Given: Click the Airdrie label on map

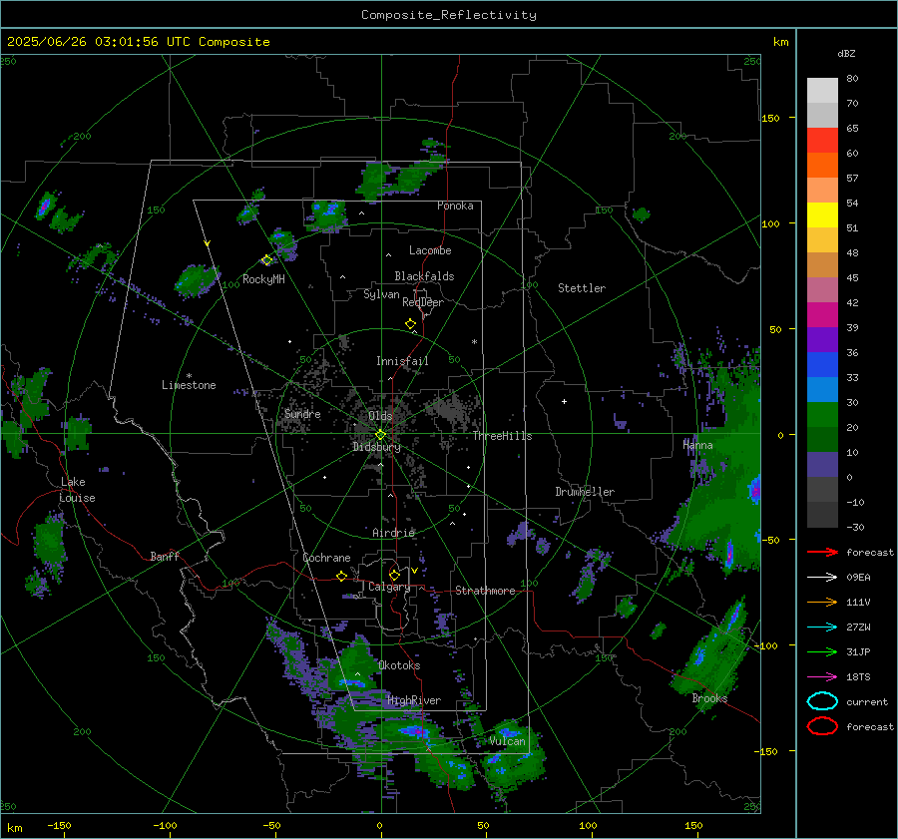Looking at the screenshot, I should click(x=393, y=533).
